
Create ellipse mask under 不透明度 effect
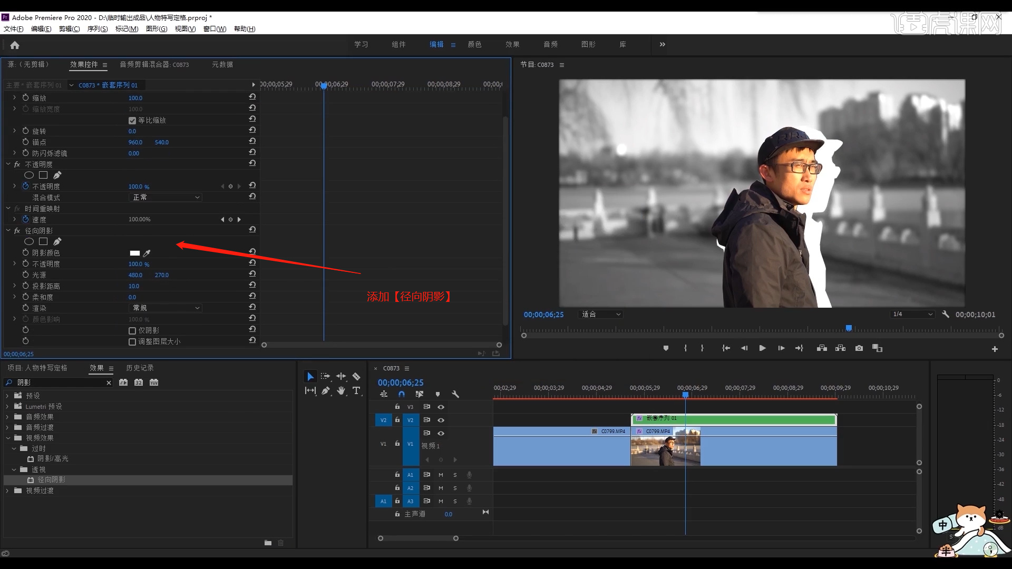tap(29, 175)
